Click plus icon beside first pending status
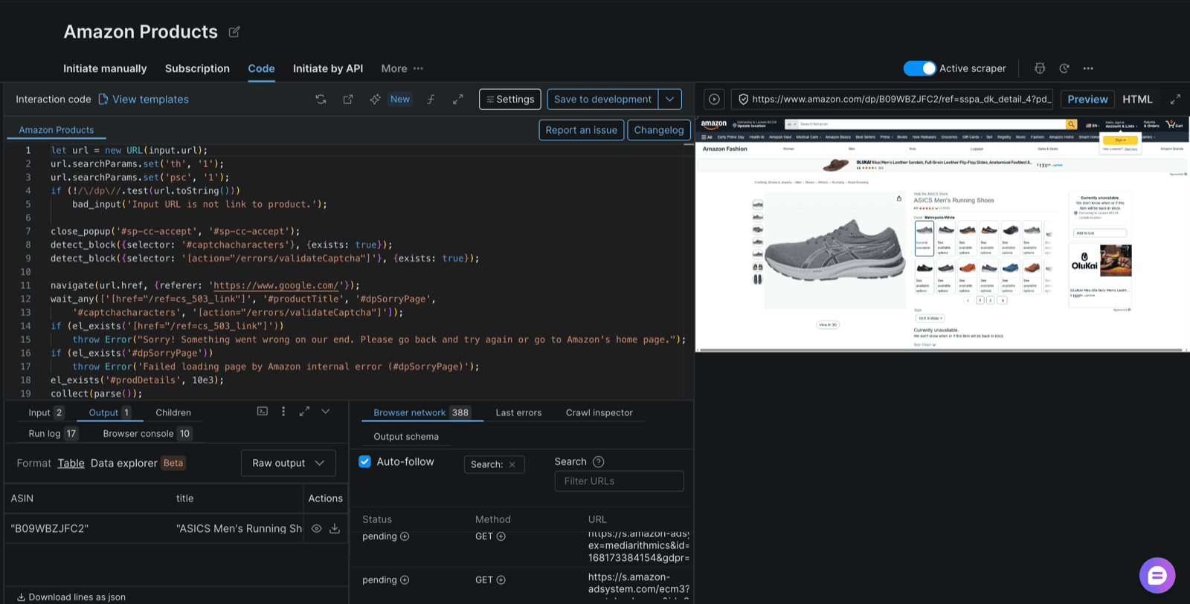 click(x=405, y=536)
